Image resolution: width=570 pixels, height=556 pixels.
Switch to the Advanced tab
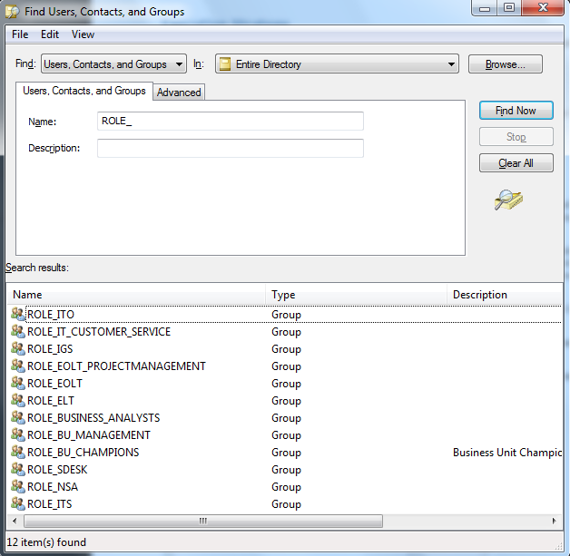[x=179, y=93]
